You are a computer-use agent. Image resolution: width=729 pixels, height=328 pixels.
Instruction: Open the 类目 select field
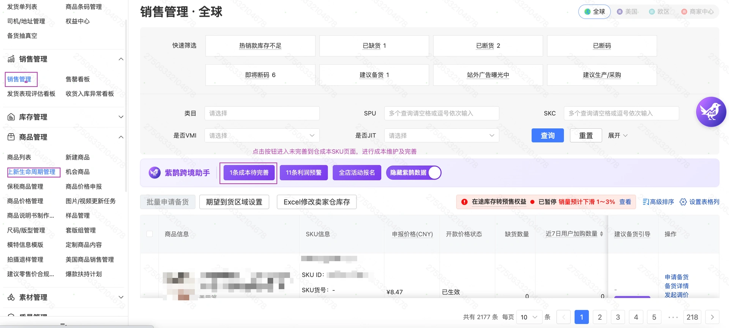coord(262,113)
